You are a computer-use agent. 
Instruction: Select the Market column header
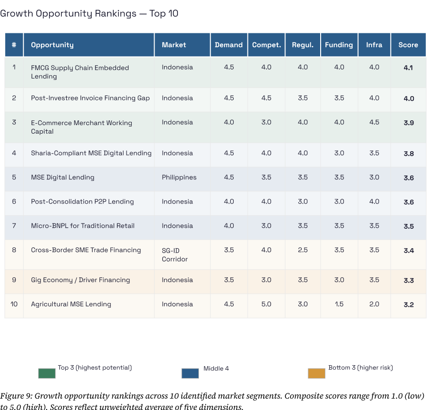point(174,45)
